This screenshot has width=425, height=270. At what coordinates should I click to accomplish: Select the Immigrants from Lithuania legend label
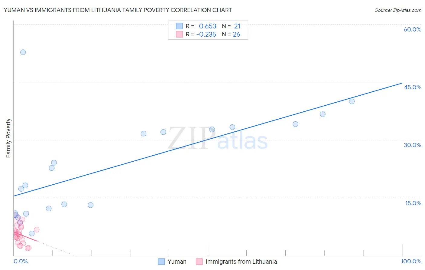tap(241, 262)
